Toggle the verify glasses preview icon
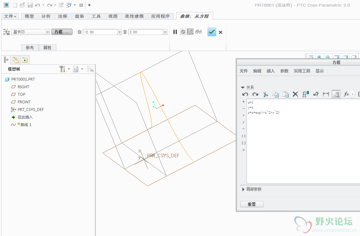 tap(199, 32)
